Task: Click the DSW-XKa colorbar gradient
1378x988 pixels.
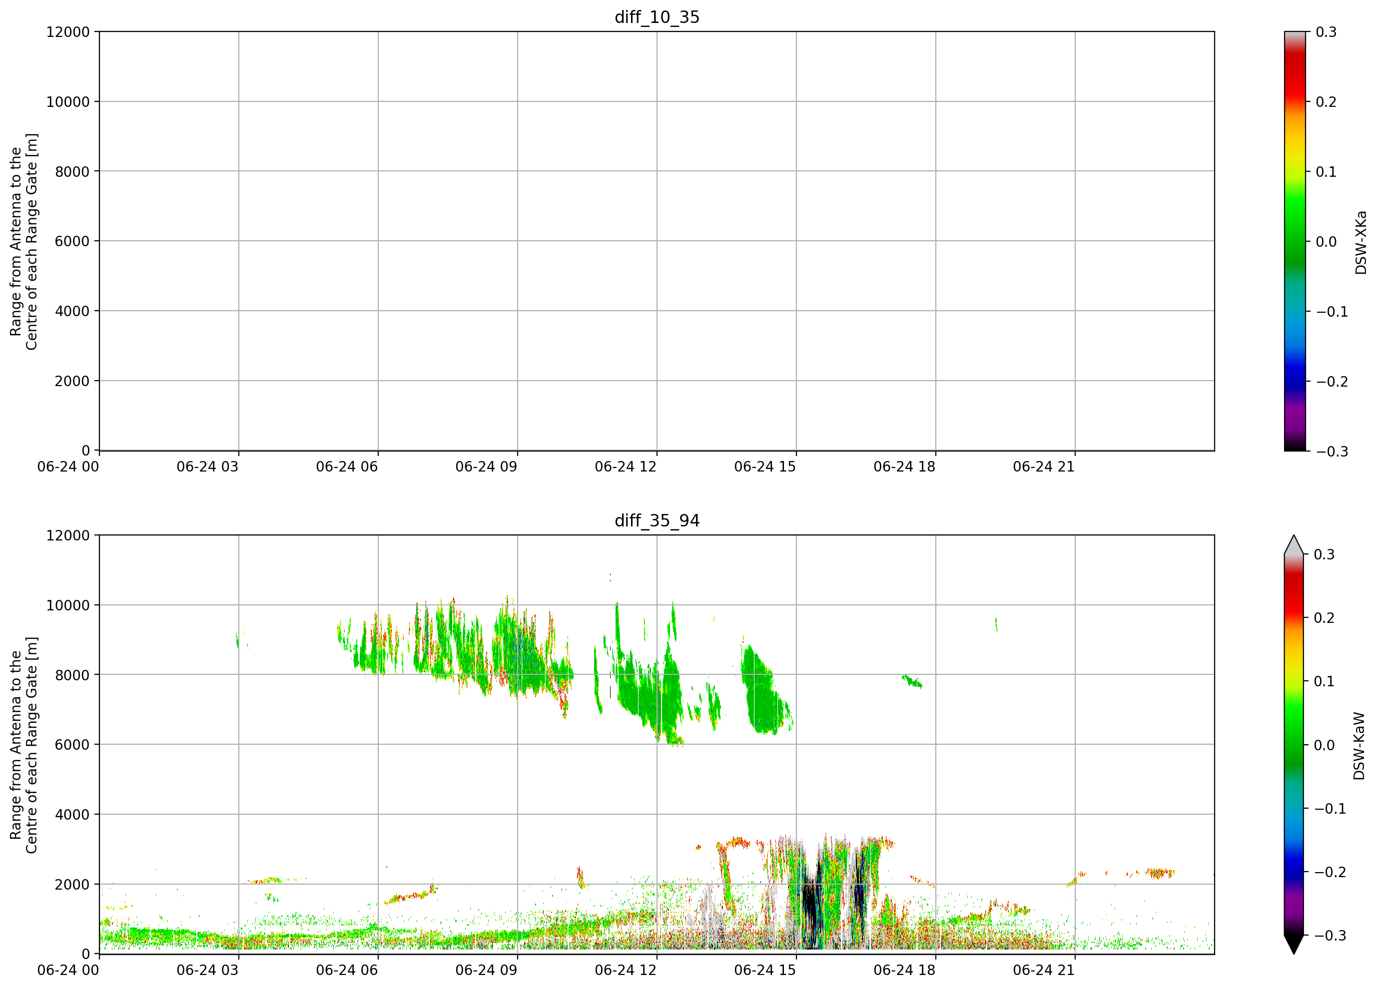Action: (x=1295, y=241)
